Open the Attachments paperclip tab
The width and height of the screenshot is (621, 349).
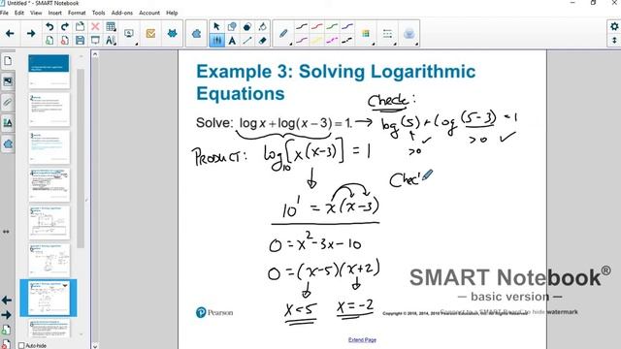coord(8,103)
